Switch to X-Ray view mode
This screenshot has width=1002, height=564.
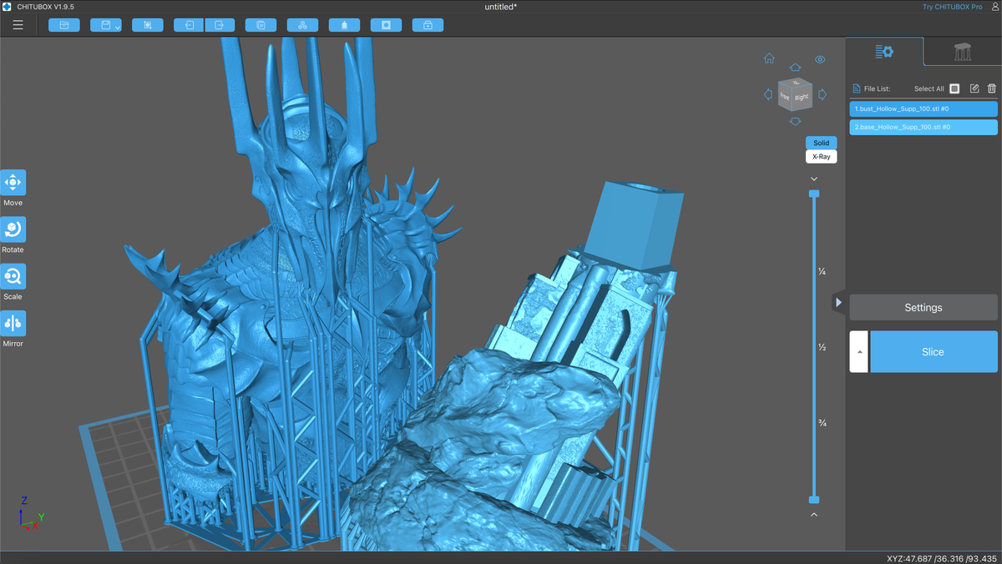(x=821, y=157)
